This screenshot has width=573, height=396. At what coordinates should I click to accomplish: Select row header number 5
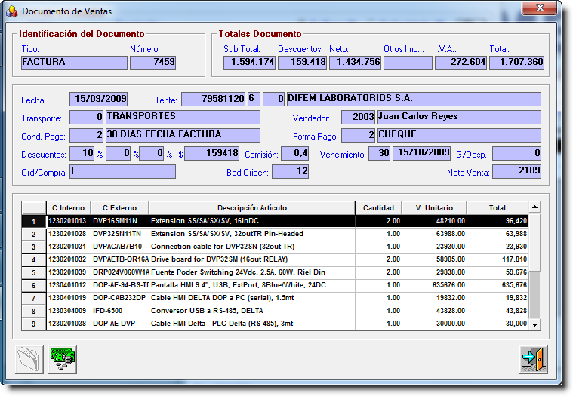coord(34,272)
